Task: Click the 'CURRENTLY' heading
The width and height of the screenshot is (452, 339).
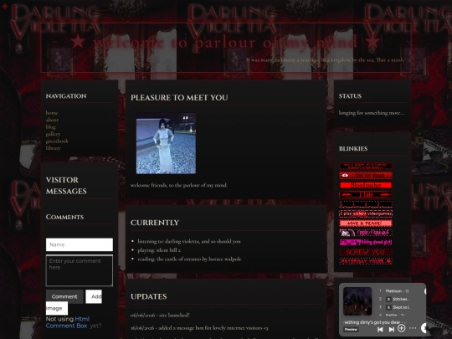Action: [x=155, y=223]
